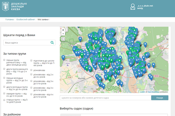Open the user profile avatar icon

click(133, 7)
